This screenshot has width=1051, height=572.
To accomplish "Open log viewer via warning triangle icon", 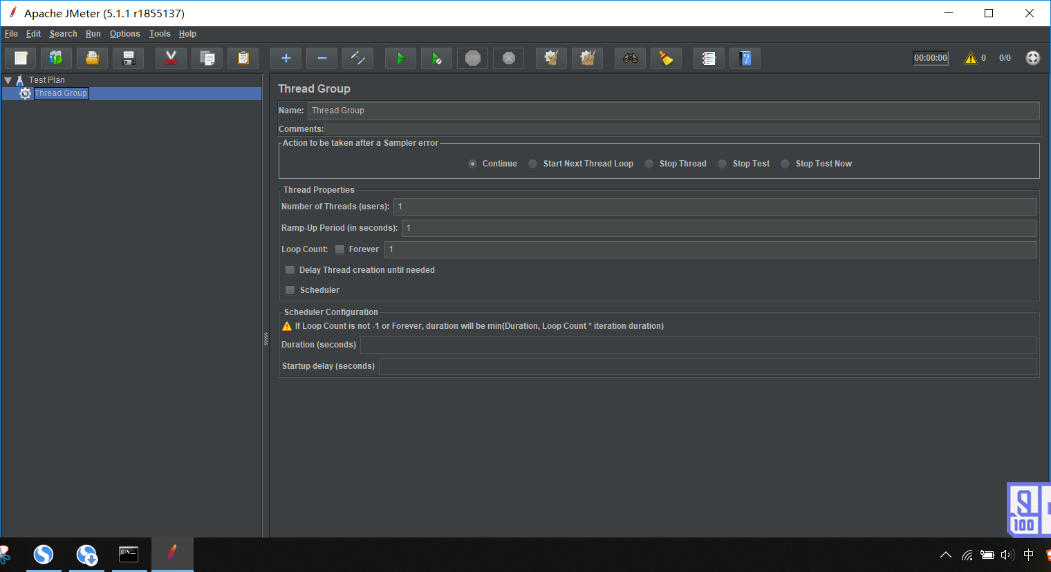I will tap(971, 58).
